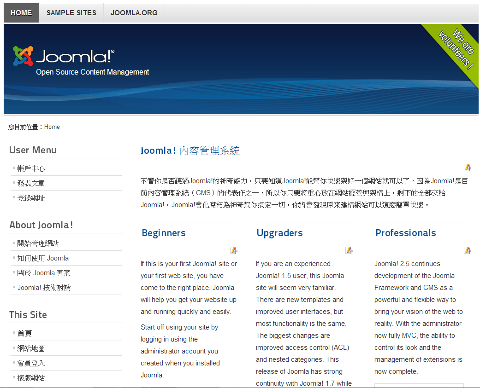
Task: Open 登錄網址 in User Menu
Action: coord(31,198)
